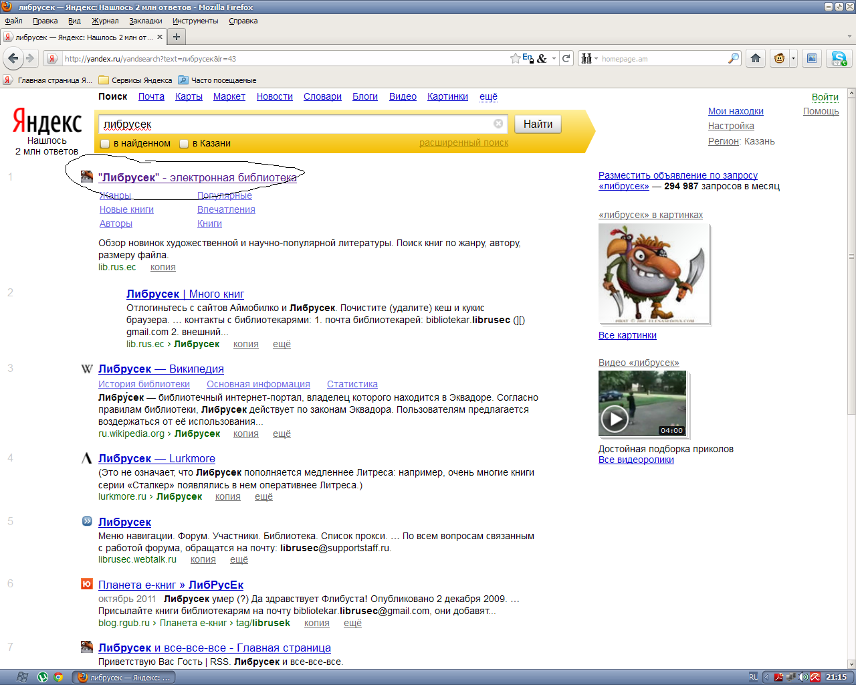Click the blue arrow icon beside result 5
The height and width of the screenshot is (685, 856).
pyautogui.click(x=86, y=521)
